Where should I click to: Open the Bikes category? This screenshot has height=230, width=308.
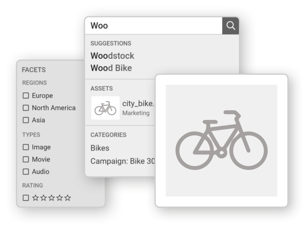(x=100, y=148)
